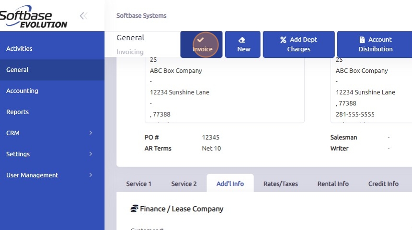Open Accounting in the sidebar

click(52, 91)
